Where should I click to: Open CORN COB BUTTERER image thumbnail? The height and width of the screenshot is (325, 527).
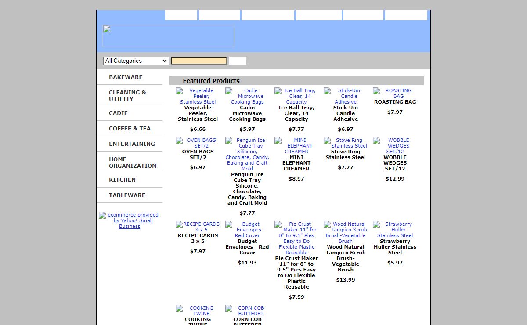point(247,311)
